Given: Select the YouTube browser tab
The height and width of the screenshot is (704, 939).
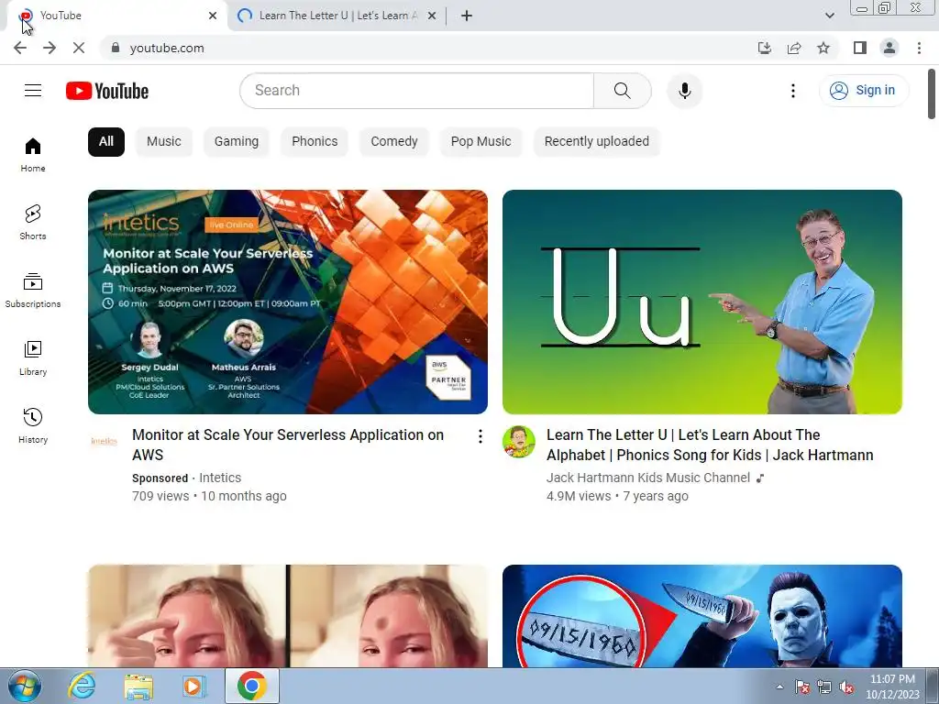Looking at the screenshot, I should tap(116, 16).
